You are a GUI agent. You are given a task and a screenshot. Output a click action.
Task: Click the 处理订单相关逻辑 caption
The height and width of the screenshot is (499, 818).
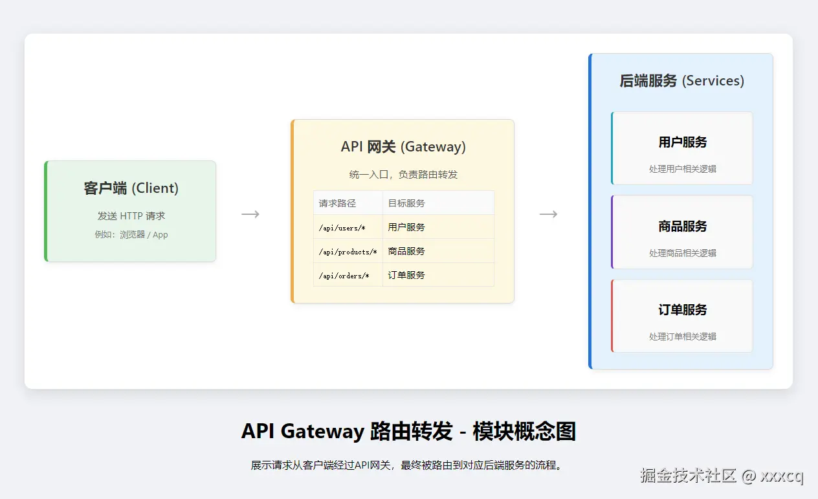click(x=681, y=336)
